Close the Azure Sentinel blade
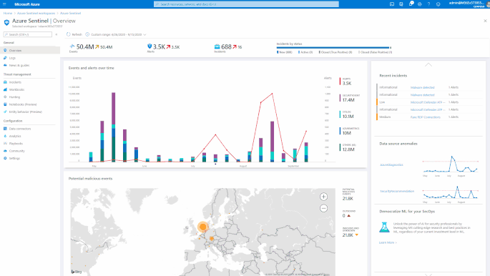The height and width of the screenshot is (276, 490). tap(485, 21)
